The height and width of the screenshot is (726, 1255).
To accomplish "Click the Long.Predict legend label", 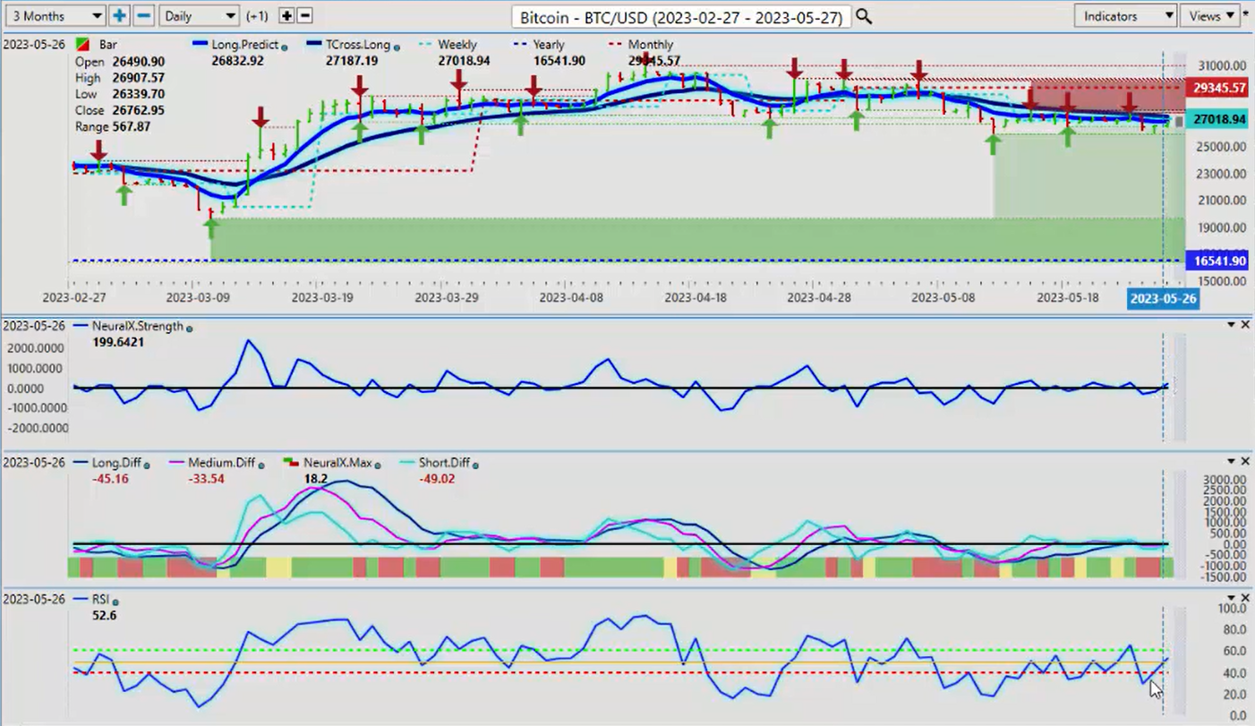I will coord(245,45).
